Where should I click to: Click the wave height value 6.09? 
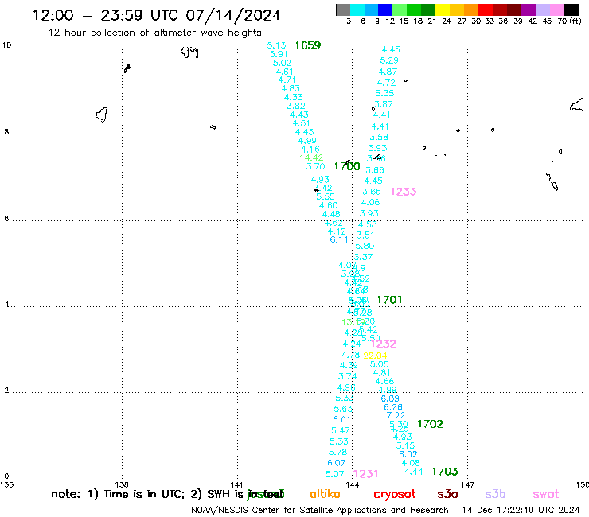coord(390,398)
